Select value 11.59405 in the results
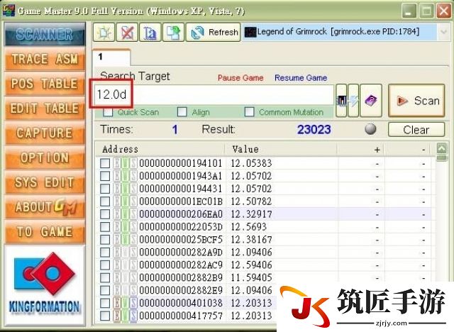Image resolution: width=454 pixels, height=332 pixels. coord(251,277)
